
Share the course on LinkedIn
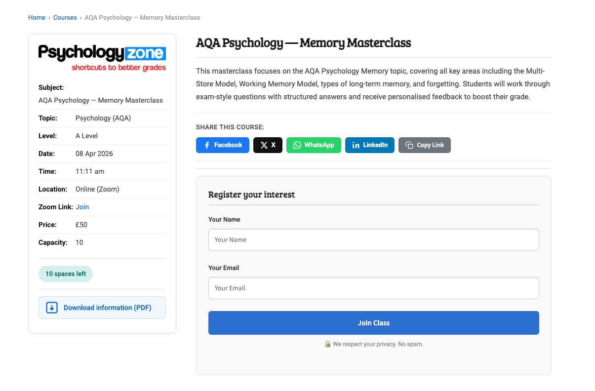click(x=370, y=145)
